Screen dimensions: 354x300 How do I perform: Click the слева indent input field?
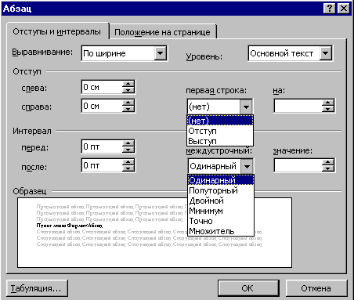[x=102, y=87]
